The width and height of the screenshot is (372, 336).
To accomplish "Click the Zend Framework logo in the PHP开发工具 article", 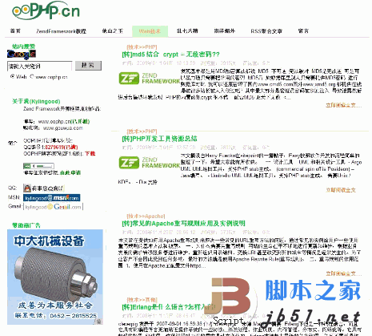I will coord(149,163).
